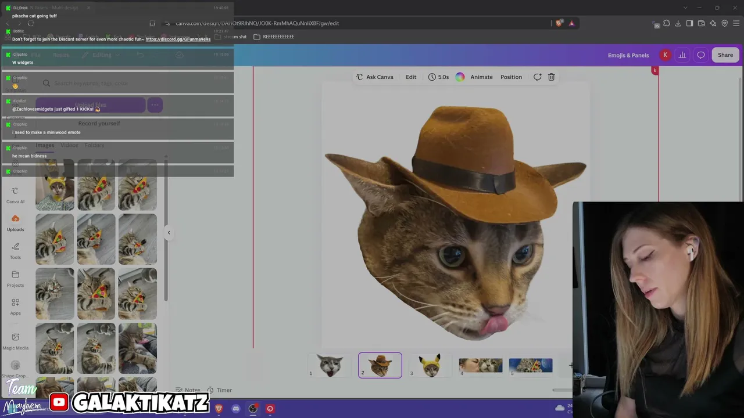Open the browser tab list chevron
This screenshot has height=418, width=744.
685,8
